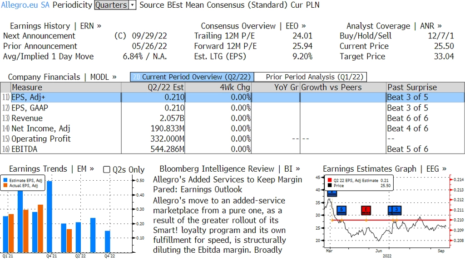Enable the Q2s Only checkbox
465x260 pixels.
(x=106, y=169)
